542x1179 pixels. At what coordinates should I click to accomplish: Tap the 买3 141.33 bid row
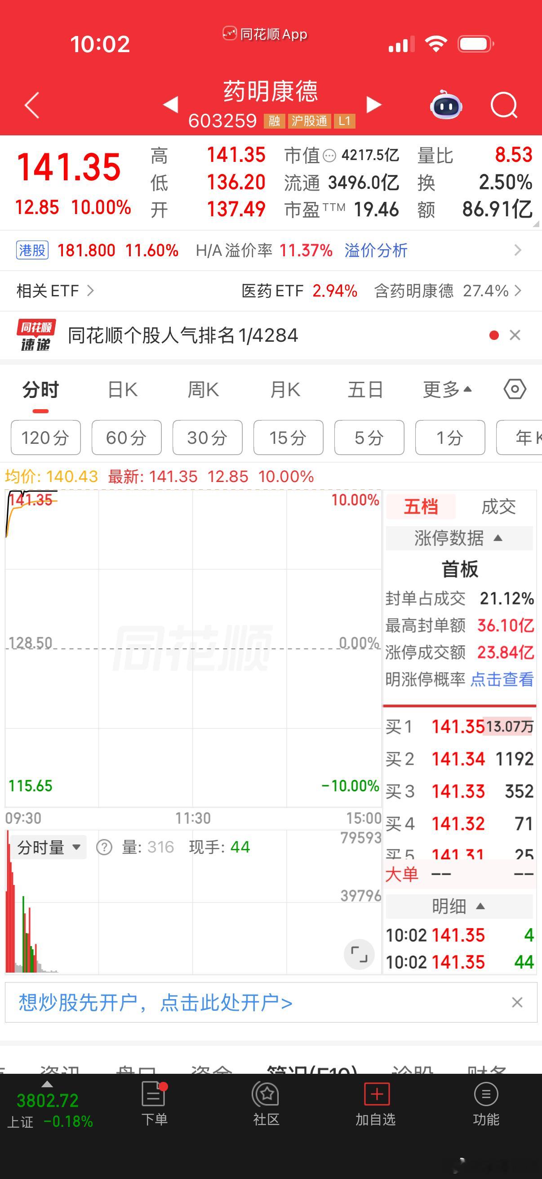[x=459, y=791]
